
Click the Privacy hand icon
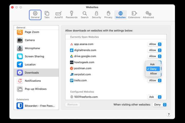coord(108,13)
